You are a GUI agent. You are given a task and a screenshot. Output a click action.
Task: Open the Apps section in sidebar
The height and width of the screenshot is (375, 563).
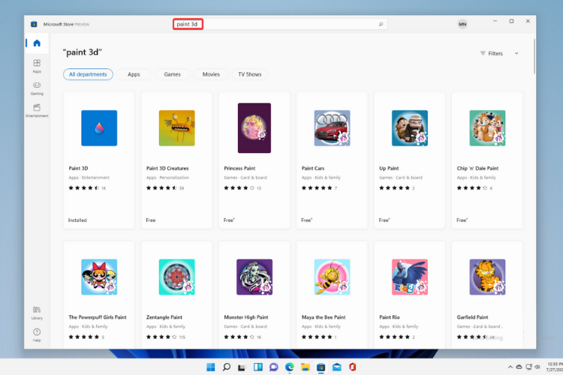[37, 65]
